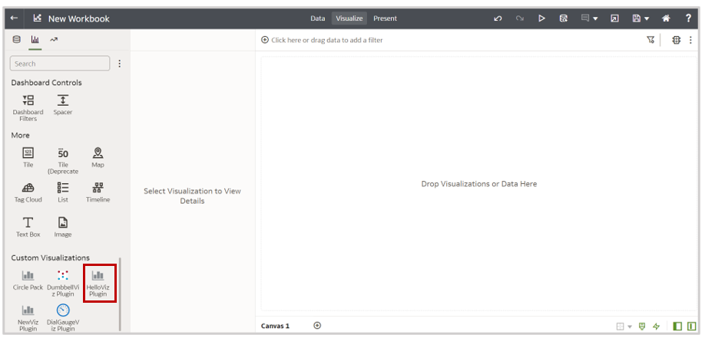Screen dimensions: 705x338
Task: Switch to the Present tab
Action: 385,18
